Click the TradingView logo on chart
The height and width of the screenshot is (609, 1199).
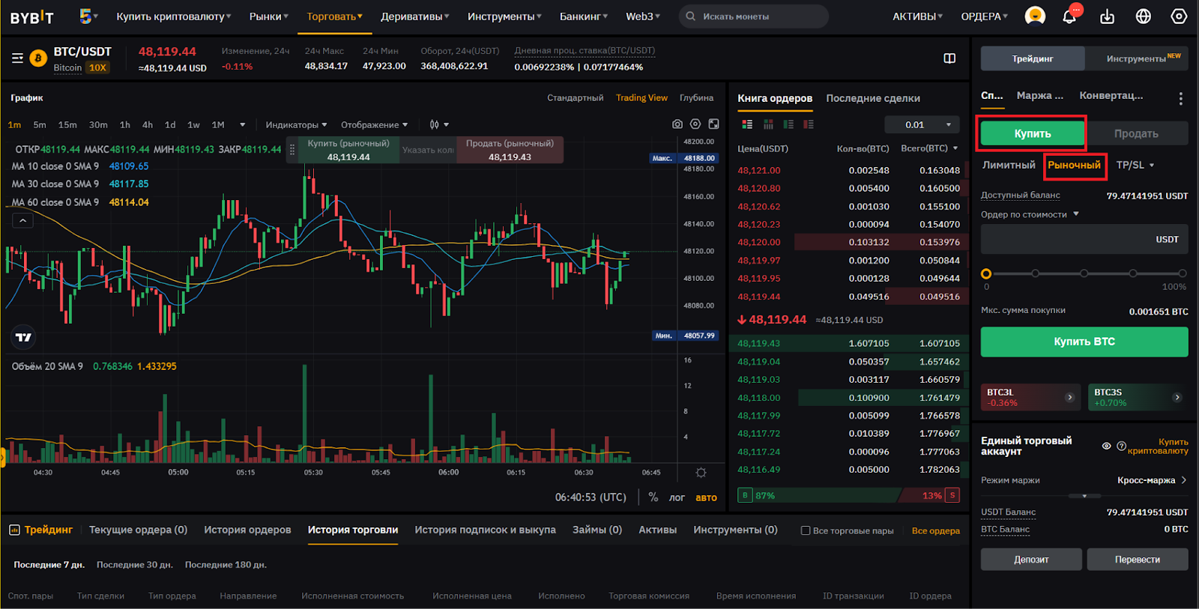coord(23,337)
